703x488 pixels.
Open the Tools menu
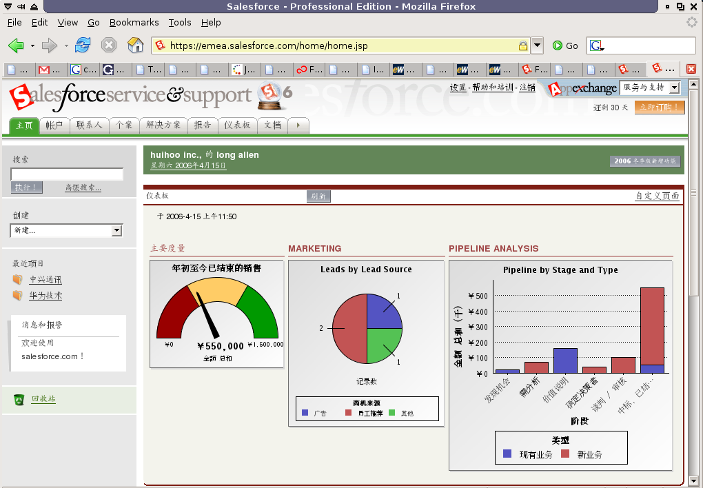(180, 23)
